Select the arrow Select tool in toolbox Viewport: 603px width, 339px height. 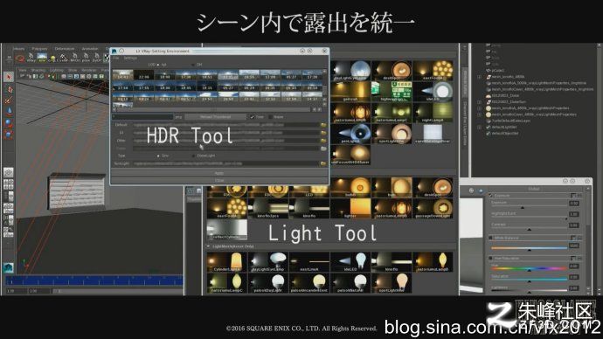coord(9,77)
